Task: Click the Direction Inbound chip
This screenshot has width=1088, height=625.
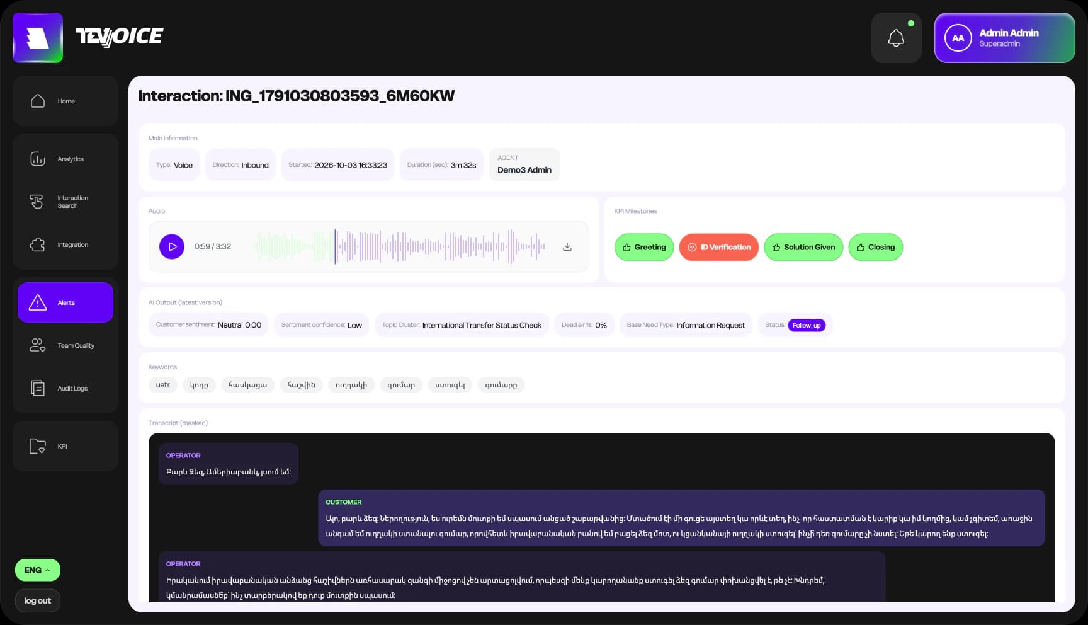Action: pyautogui.click(x=241, y=165)
